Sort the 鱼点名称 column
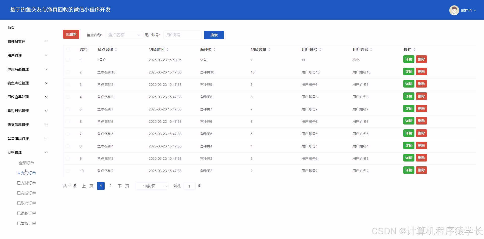This screenshot has width=484, height=239. click(116, 50)
